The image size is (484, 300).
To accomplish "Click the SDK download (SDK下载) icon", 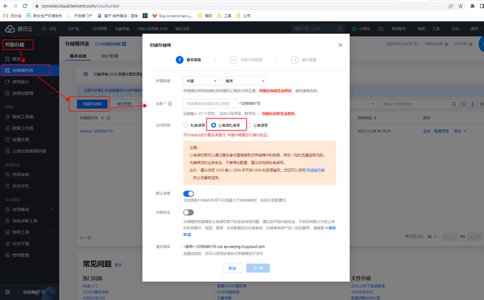I will pyautogui.click(x=7, y=243).
